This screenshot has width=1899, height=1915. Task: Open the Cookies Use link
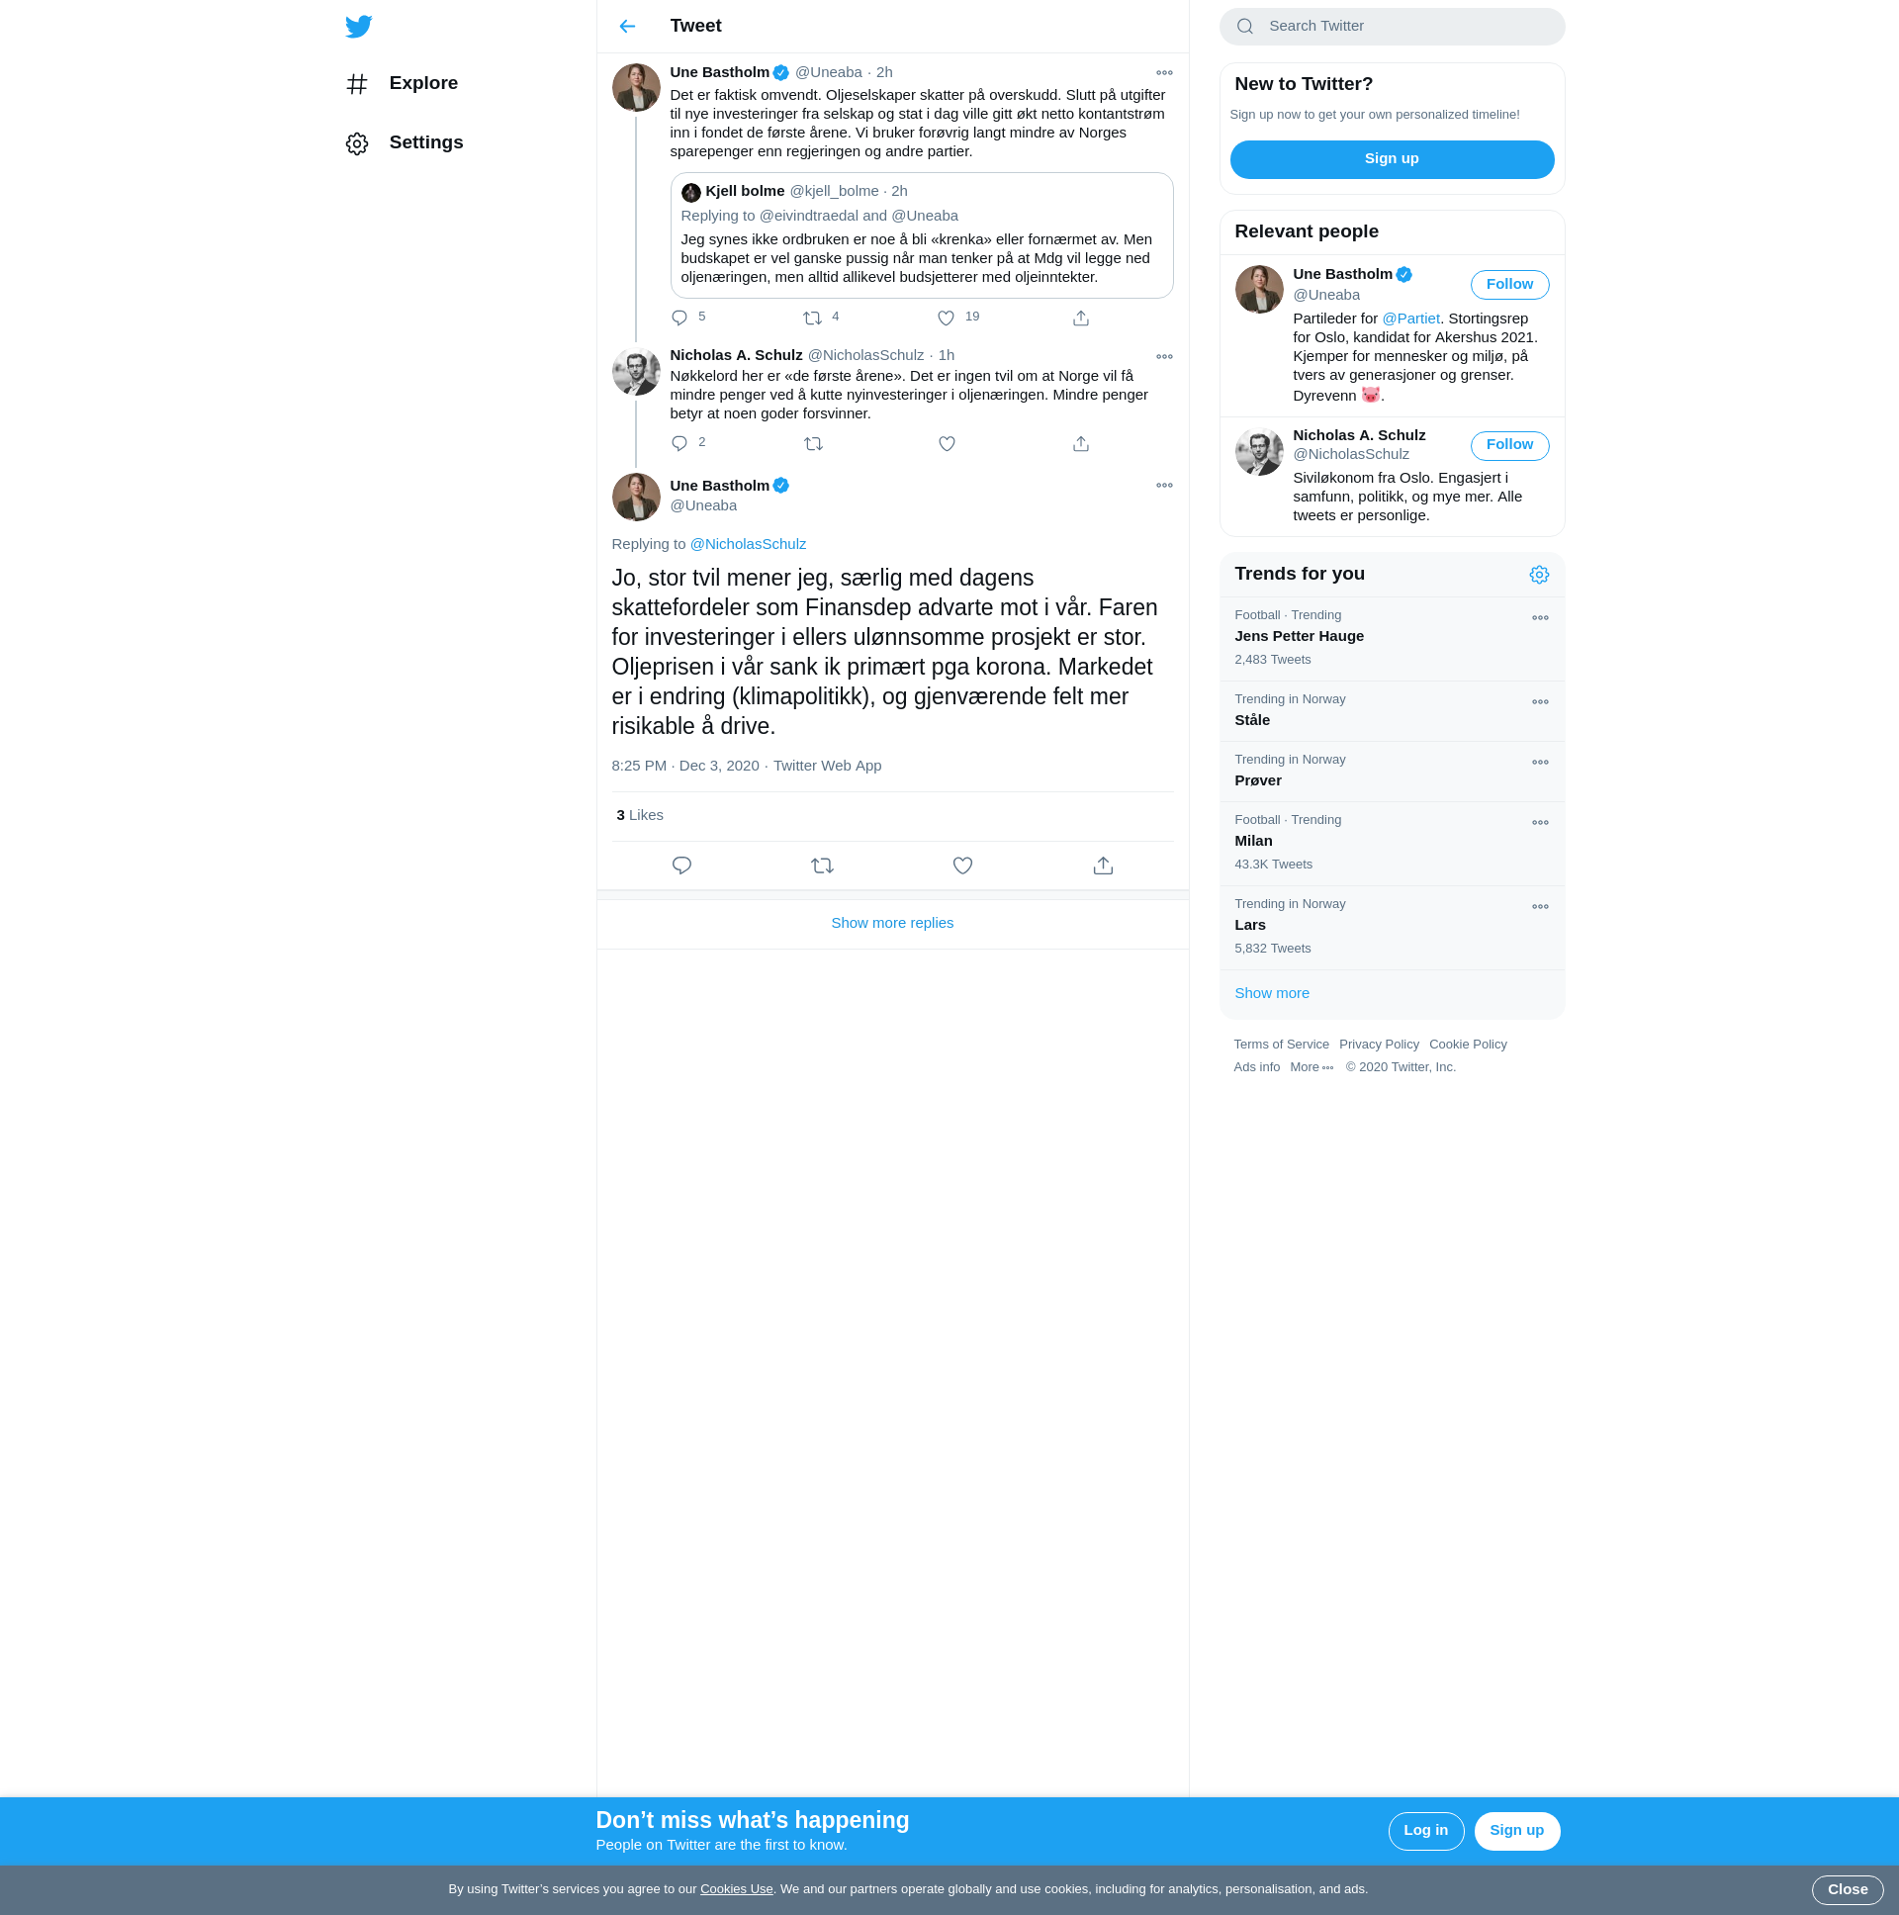tap(737, 1889)
